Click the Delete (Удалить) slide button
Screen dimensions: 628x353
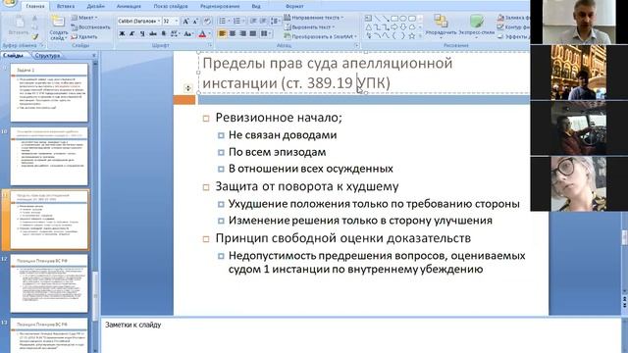pos(84,36)
